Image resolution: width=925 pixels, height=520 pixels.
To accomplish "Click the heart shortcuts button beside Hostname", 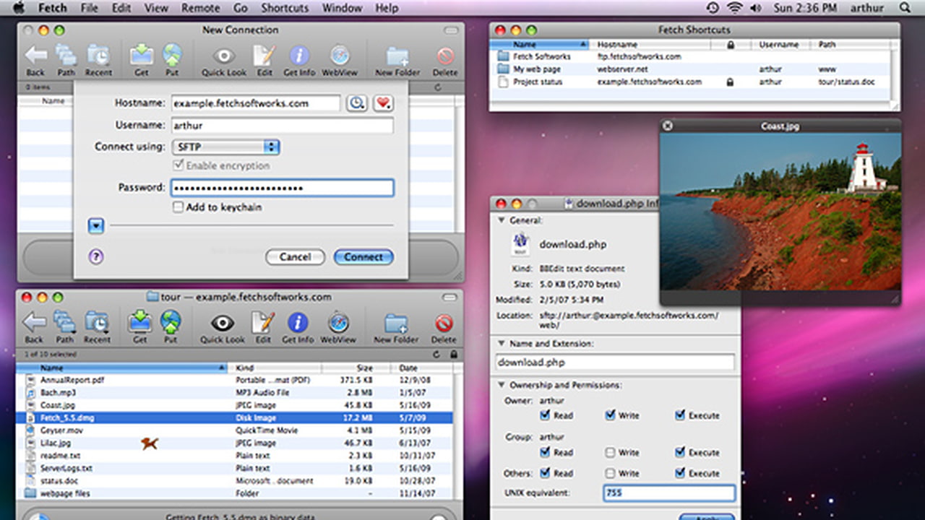I will pos(383,103).
